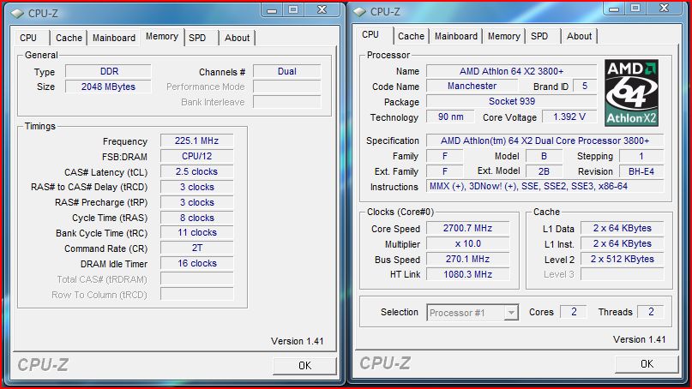Image resolution: width=692 pixels, height=389 pixels.
Task: Select the Memory tab in left window
Action: point(162,37)
